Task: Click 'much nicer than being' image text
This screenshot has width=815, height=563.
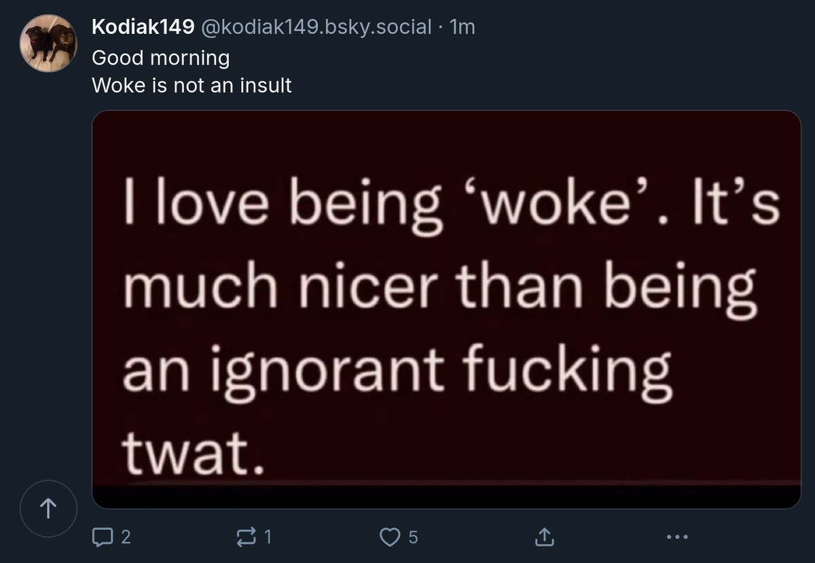Action: tap(439, 288)
